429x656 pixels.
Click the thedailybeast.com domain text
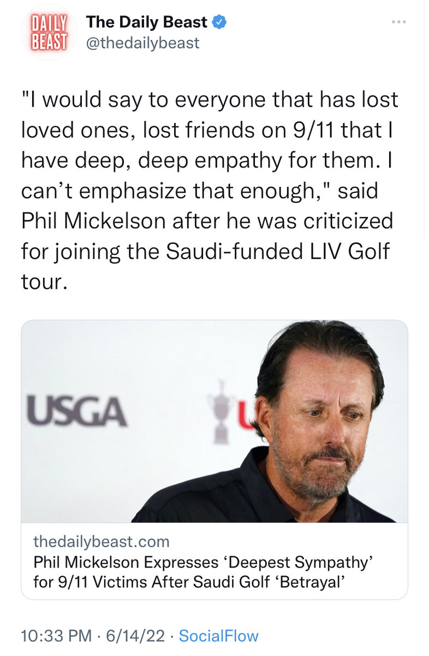point(102,542)
